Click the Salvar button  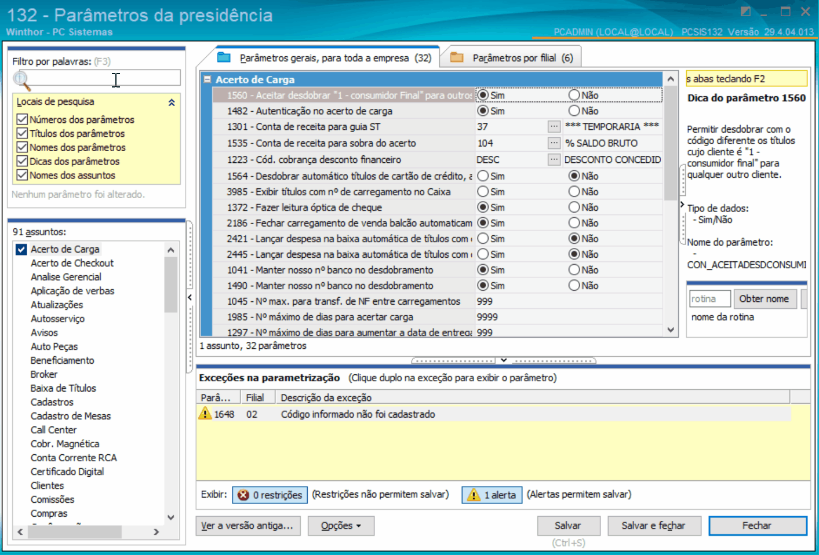(567, 525)
